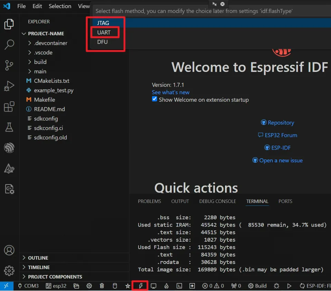Open the ESP-IDF Explorer sidebar icon
331x291 pixels.
pos(9,148)
